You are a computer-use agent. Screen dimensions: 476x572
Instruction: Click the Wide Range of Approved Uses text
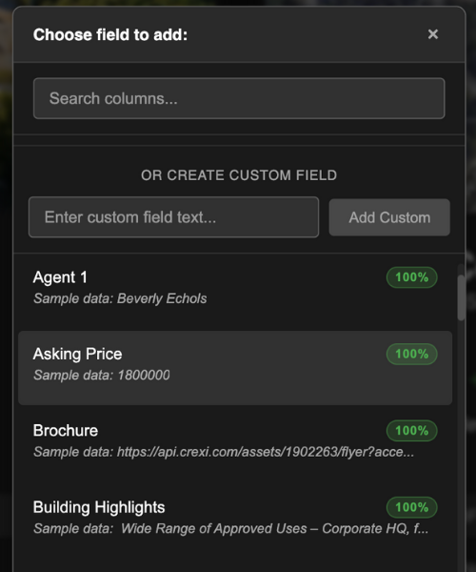point(274,528)
